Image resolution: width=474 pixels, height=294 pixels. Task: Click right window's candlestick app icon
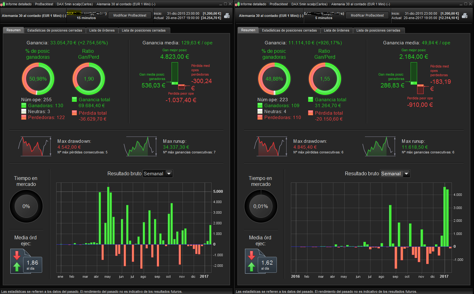pos(237,4)
